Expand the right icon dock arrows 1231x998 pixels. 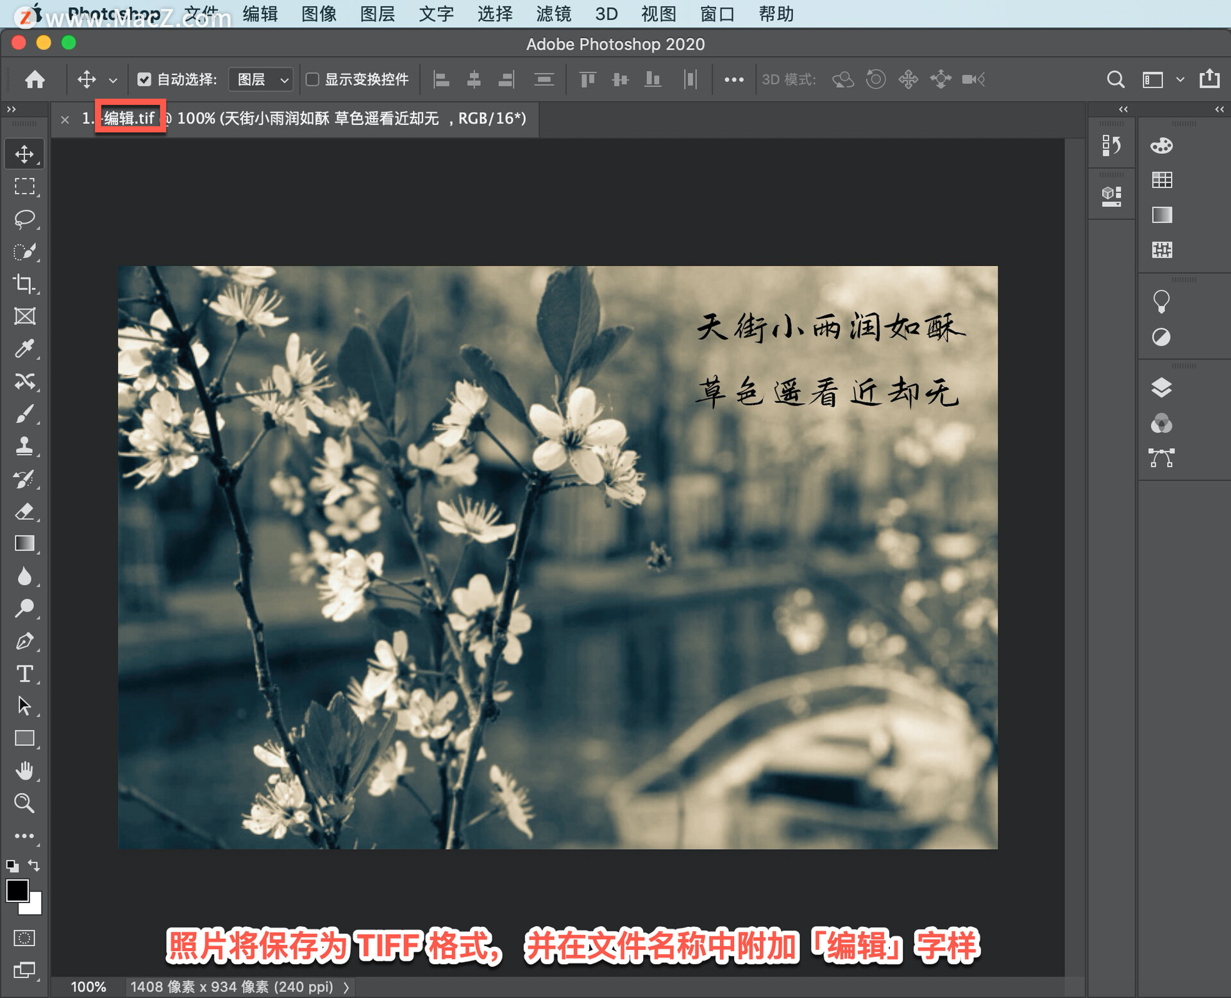pos(1219,110)
